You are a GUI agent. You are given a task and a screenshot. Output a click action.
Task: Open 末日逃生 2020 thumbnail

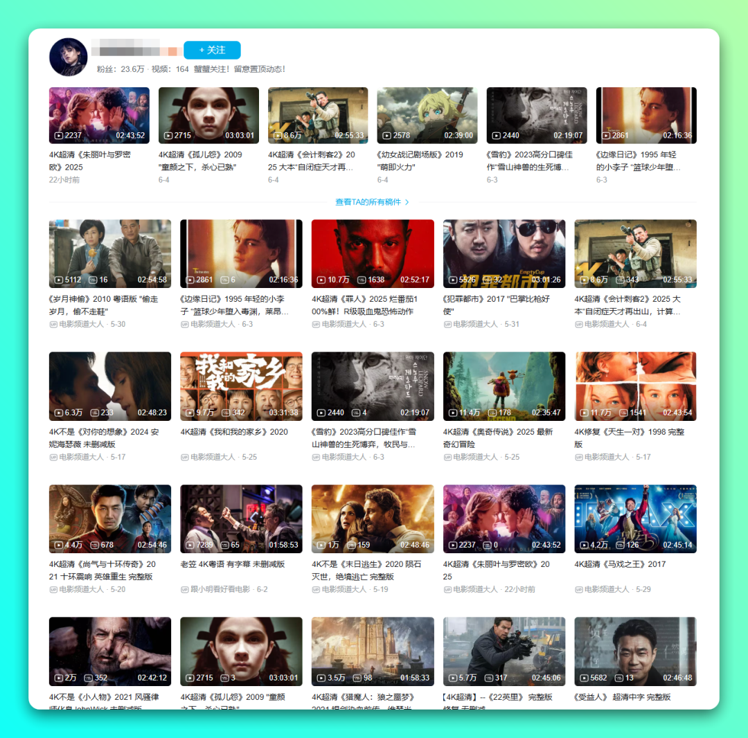point(373,519)
